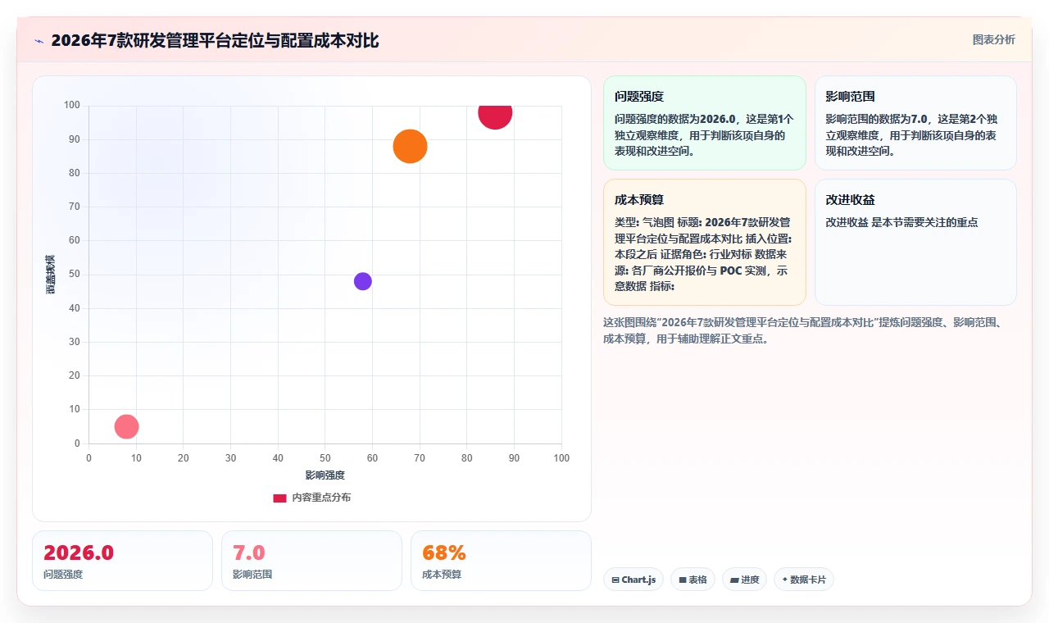1049x623 pixels.
Task: Click the 数据卡片 tag
Action: point(804,580)
